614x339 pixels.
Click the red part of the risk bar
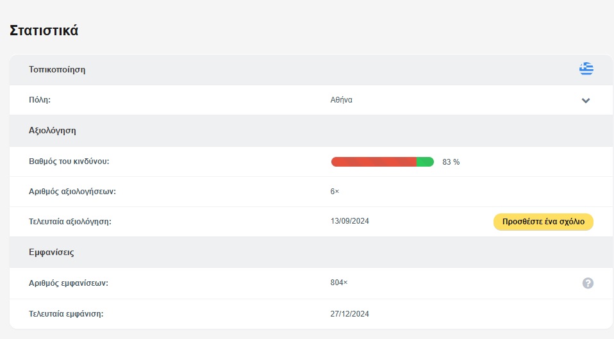[374, 162]
